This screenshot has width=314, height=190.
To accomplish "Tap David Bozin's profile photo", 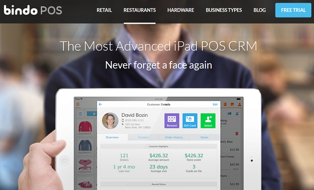I will 110,121.
